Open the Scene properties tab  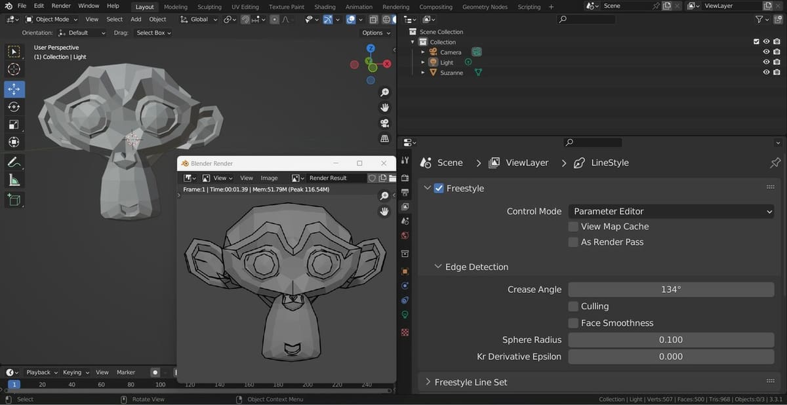coord(405,221)
